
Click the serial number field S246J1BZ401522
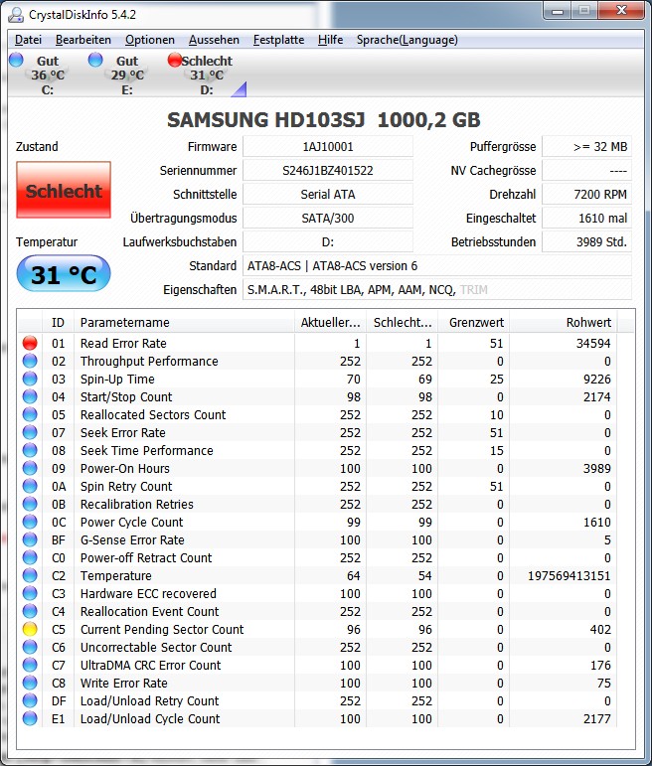[x=328, y=171]
